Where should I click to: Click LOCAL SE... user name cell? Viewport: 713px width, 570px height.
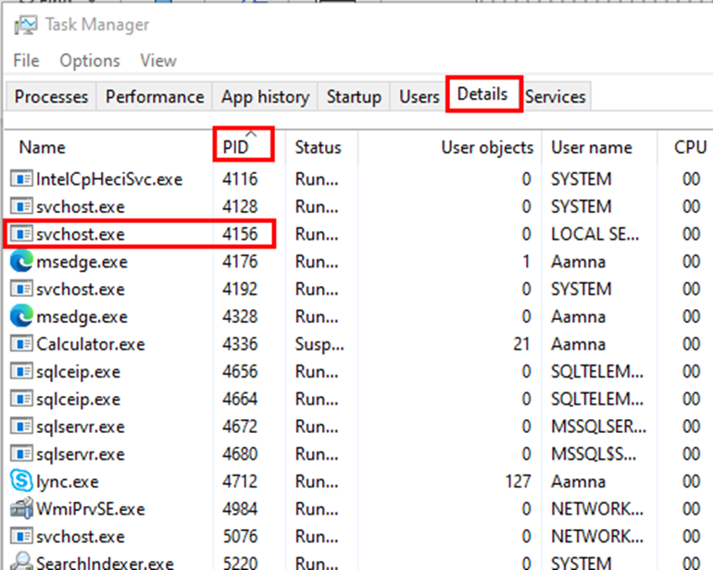595,234
